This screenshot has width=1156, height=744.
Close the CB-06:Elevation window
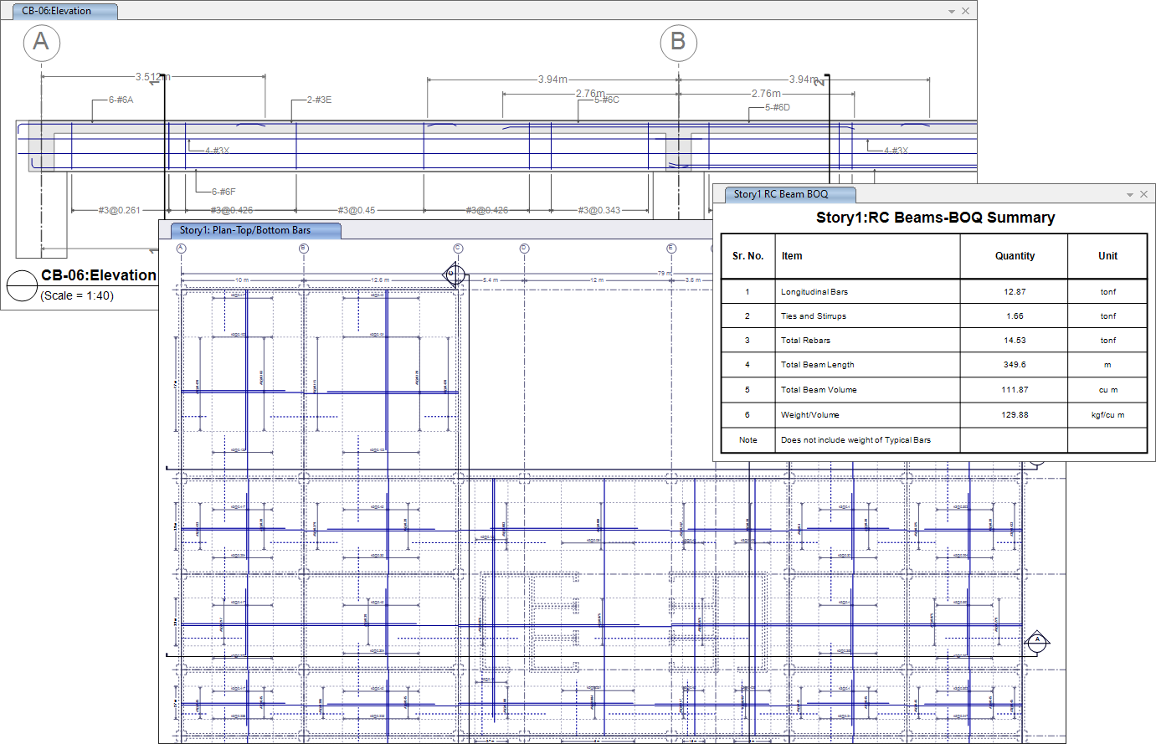click(966, 12)
